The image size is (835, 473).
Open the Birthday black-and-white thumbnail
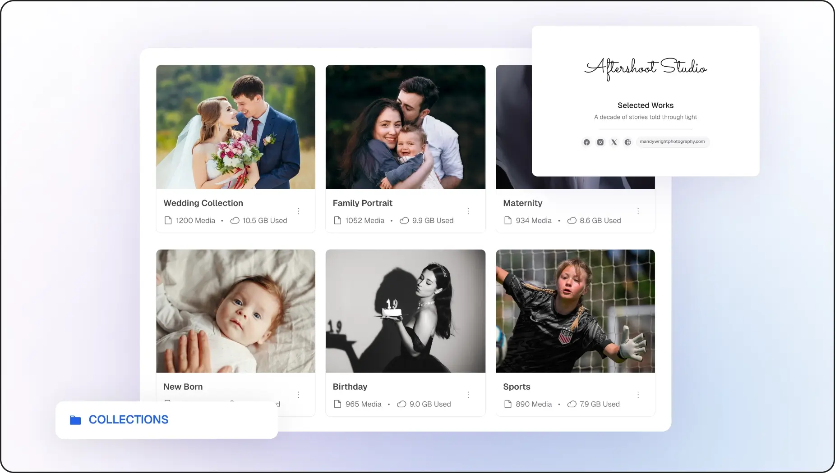click(406, 311)
